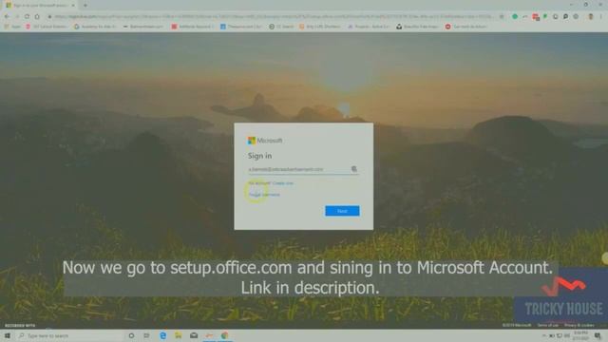Click the 'Forgot username' link

pos(264,195)
